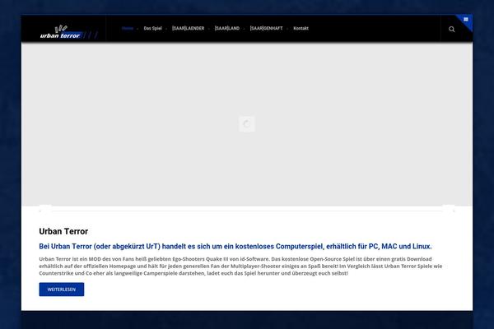Open the [SAAR]LAND menu item
Image resolution: width=494 pixels, height=329 pixels.
tap(227, 28)
